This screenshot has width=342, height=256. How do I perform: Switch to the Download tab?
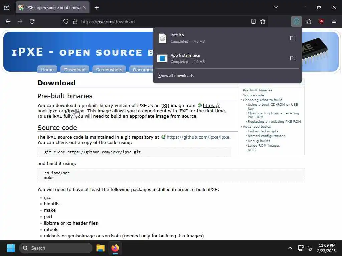[75, 70]
